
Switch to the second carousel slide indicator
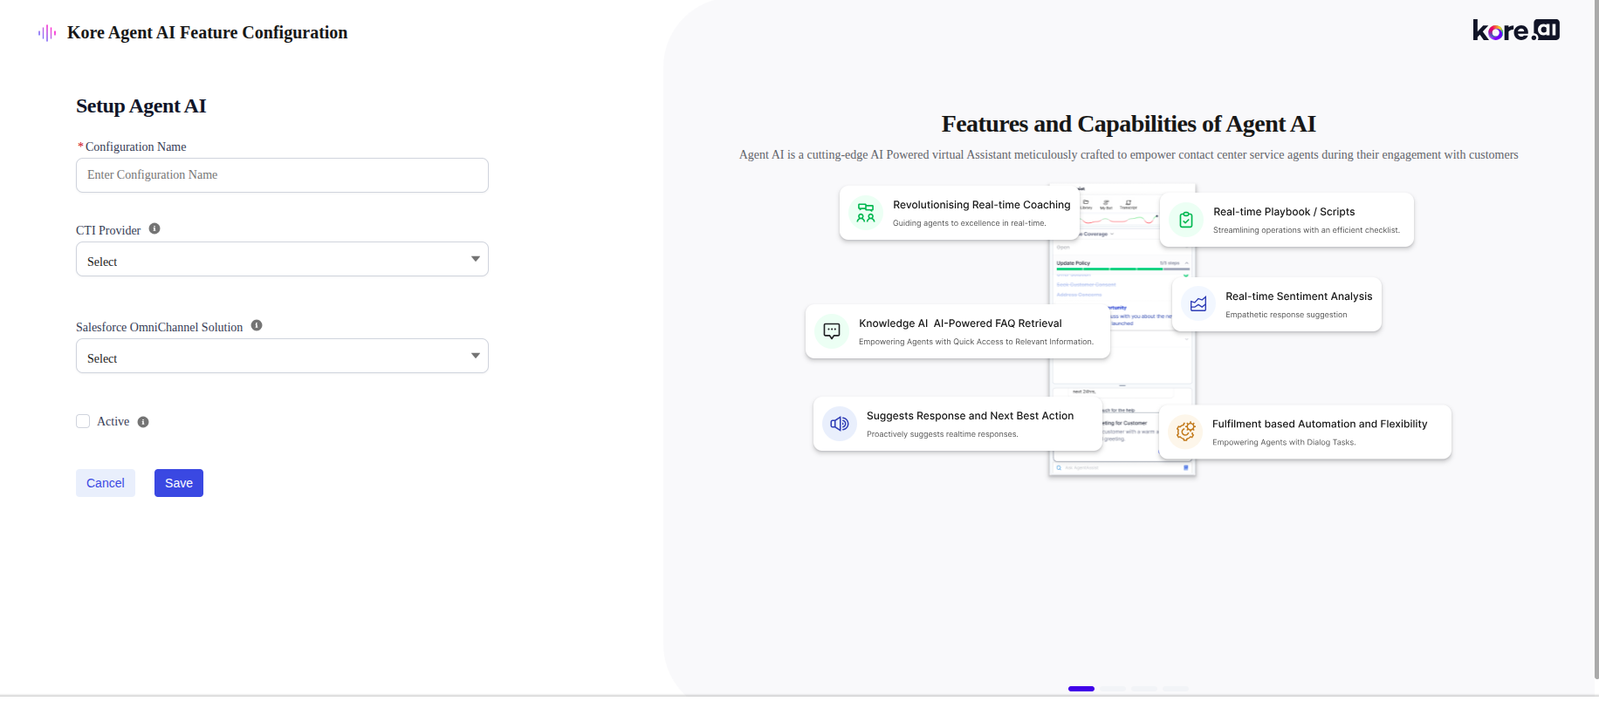pyautogui.click(x=1113, y=689)
